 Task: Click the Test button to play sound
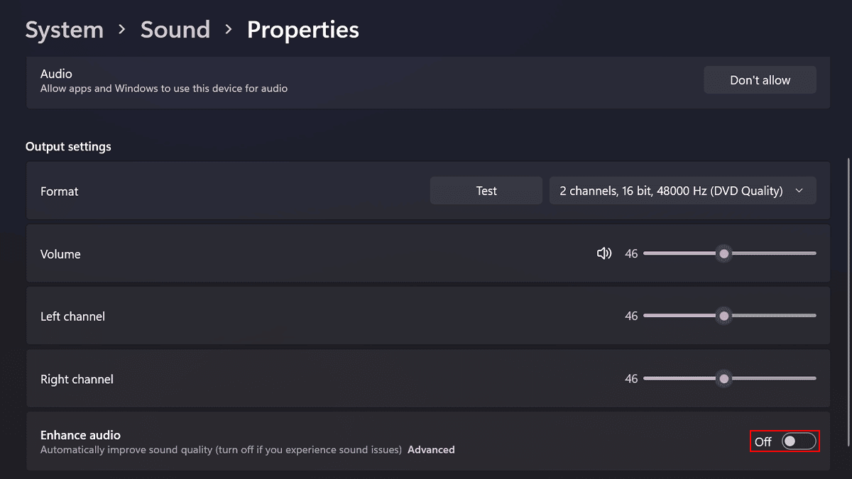pos(486,191)
